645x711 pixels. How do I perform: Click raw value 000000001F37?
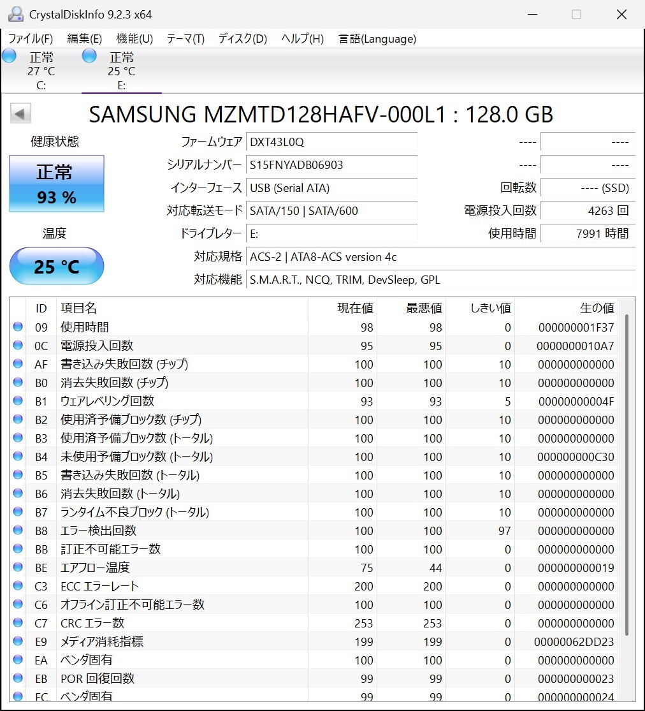point(576,327)
